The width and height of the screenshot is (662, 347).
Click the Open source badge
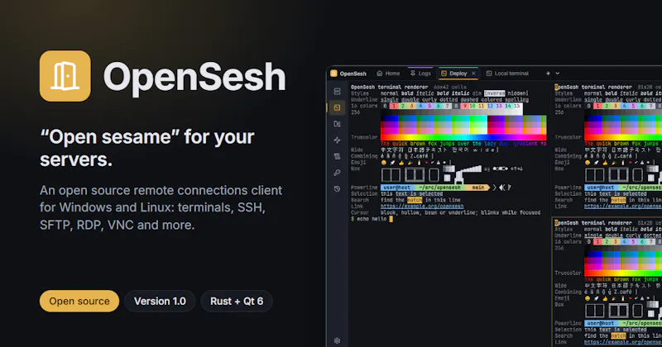79,301
